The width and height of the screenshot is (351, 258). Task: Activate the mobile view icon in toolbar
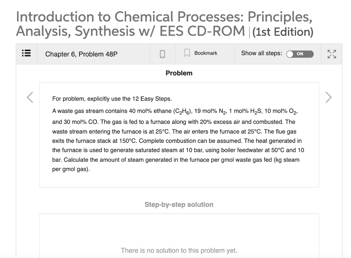tap(162, 53)
